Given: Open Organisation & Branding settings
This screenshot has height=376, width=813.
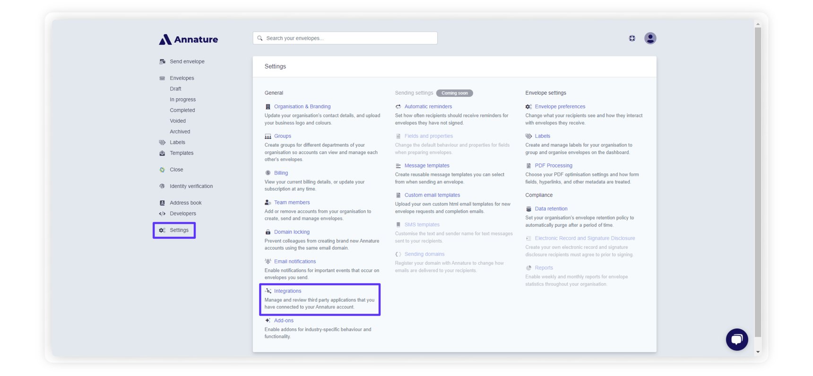Looking at the screenshot, I should point(302,107).
